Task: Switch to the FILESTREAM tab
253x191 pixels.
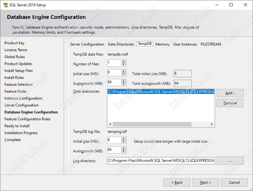Action: click(211, 44)
